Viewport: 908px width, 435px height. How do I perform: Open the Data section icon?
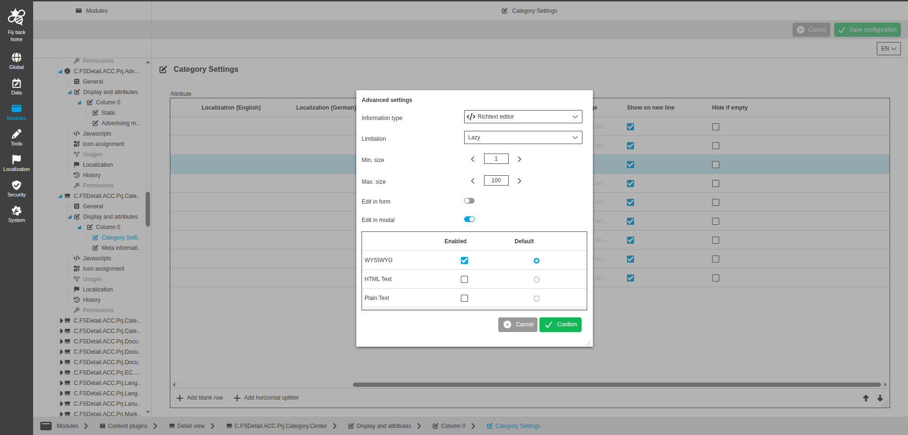pos(17,84)
